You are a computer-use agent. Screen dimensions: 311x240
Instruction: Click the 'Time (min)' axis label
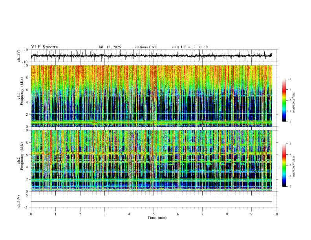(157, 218)
